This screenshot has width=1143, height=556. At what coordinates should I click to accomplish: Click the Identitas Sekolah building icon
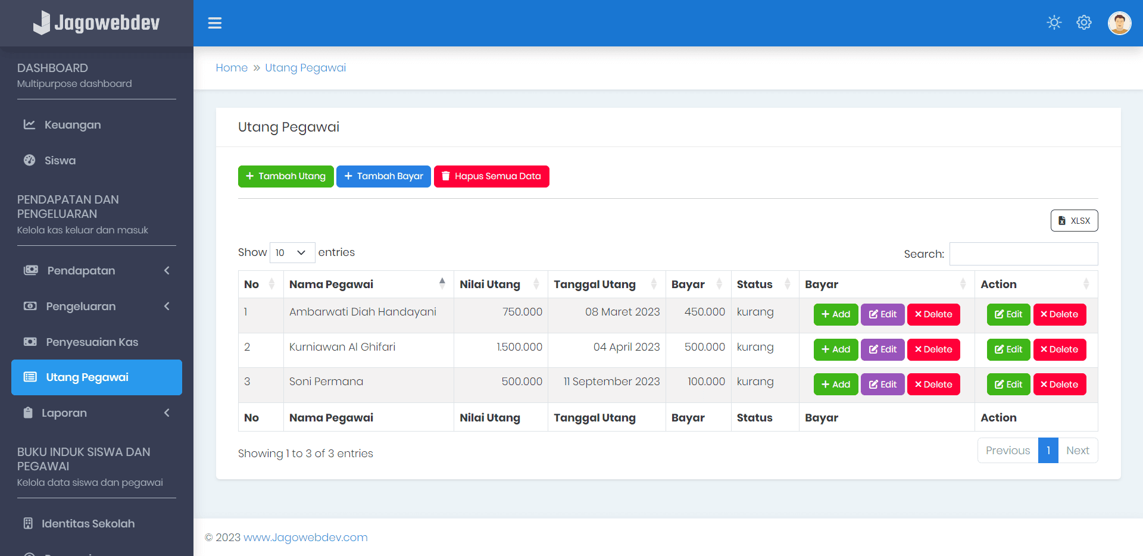pyautogui.click(x=28, y=523)
